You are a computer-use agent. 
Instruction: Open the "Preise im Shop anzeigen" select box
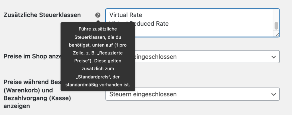pos(192,57)
